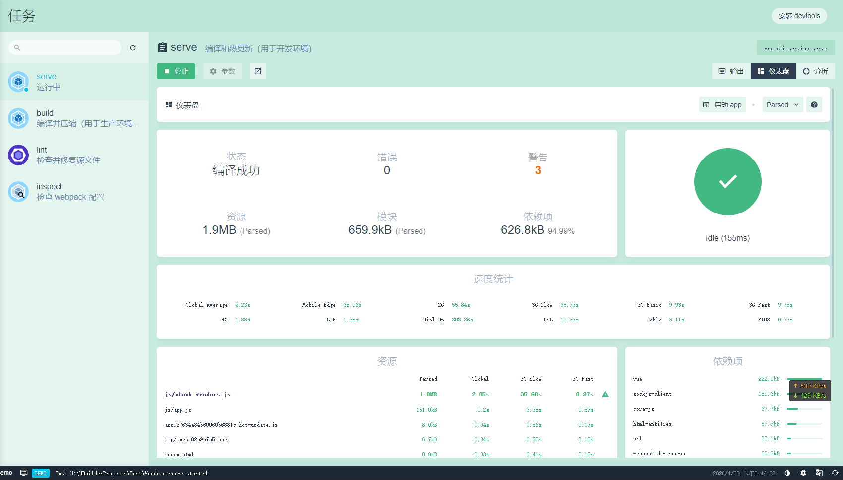Screen dimensions: 843x480
Task: Click the bug report icon in the status bar
Action: (803, 473)
